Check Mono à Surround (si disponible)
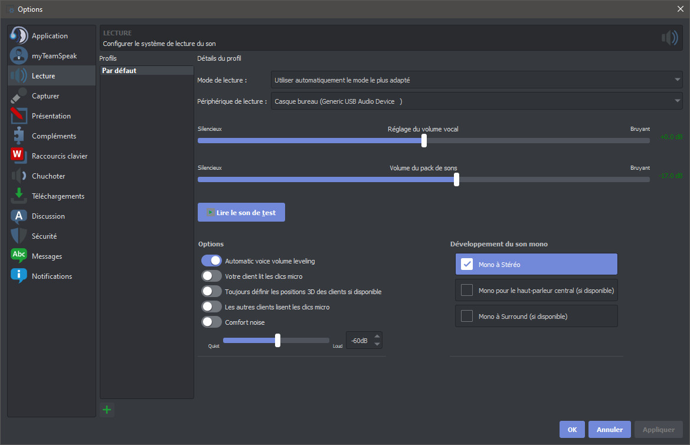This screenshot has height=445, width=690. click(x=467, y=317)
